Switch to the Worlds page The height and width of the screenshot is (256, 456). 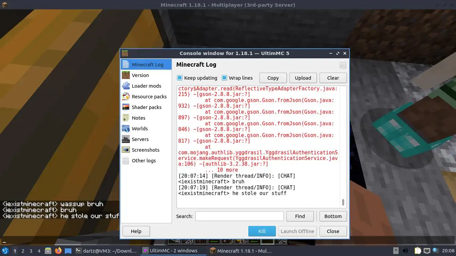[x=146, y=128]
